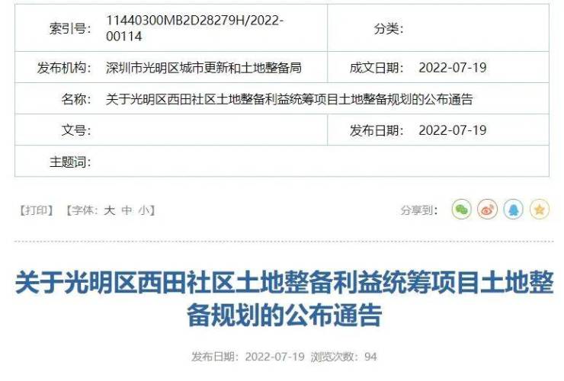Share the notice to Weibo

(x=487, y=209)
